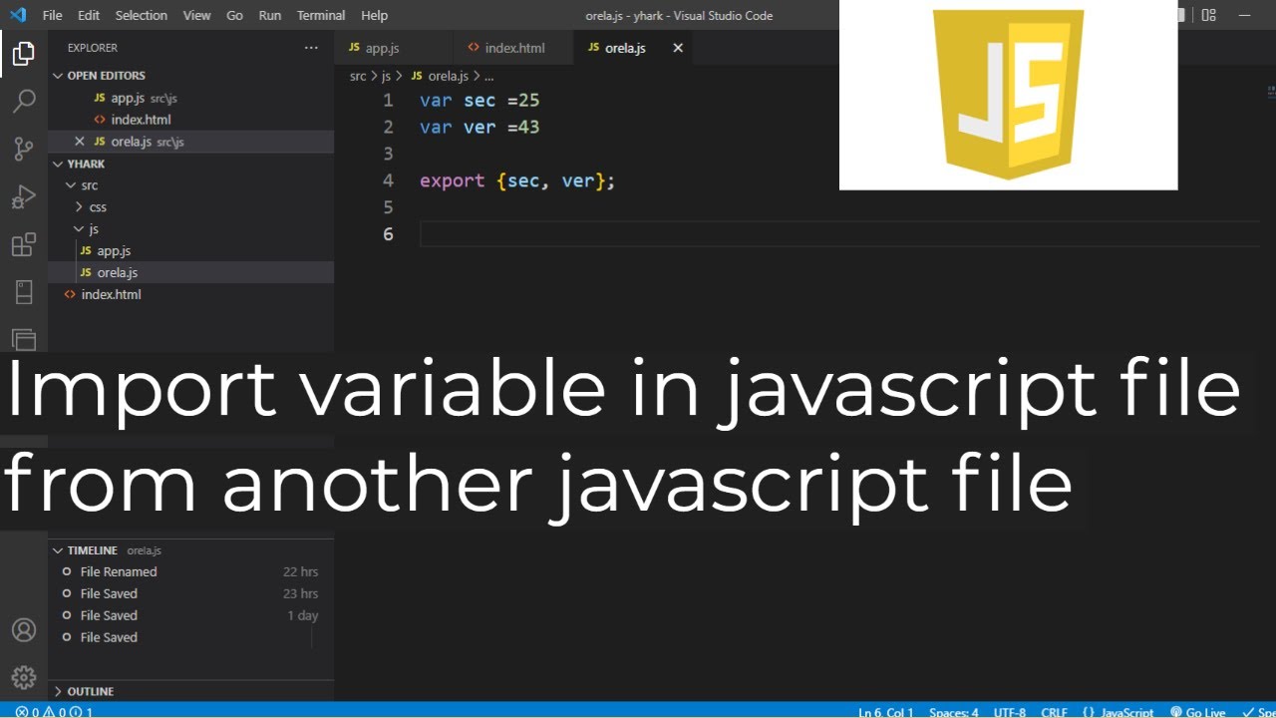Click the layout customize icon in title bar
Screen dimensions: 1276x718
[1208, 15]
